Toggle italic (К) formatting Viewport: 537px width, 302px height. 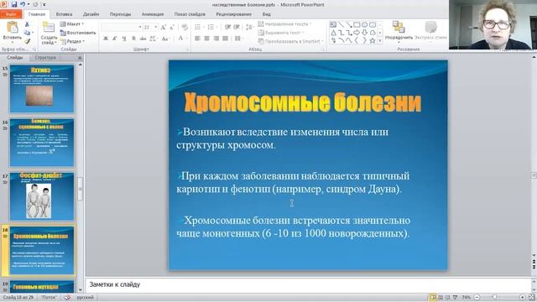coord(115,39)
